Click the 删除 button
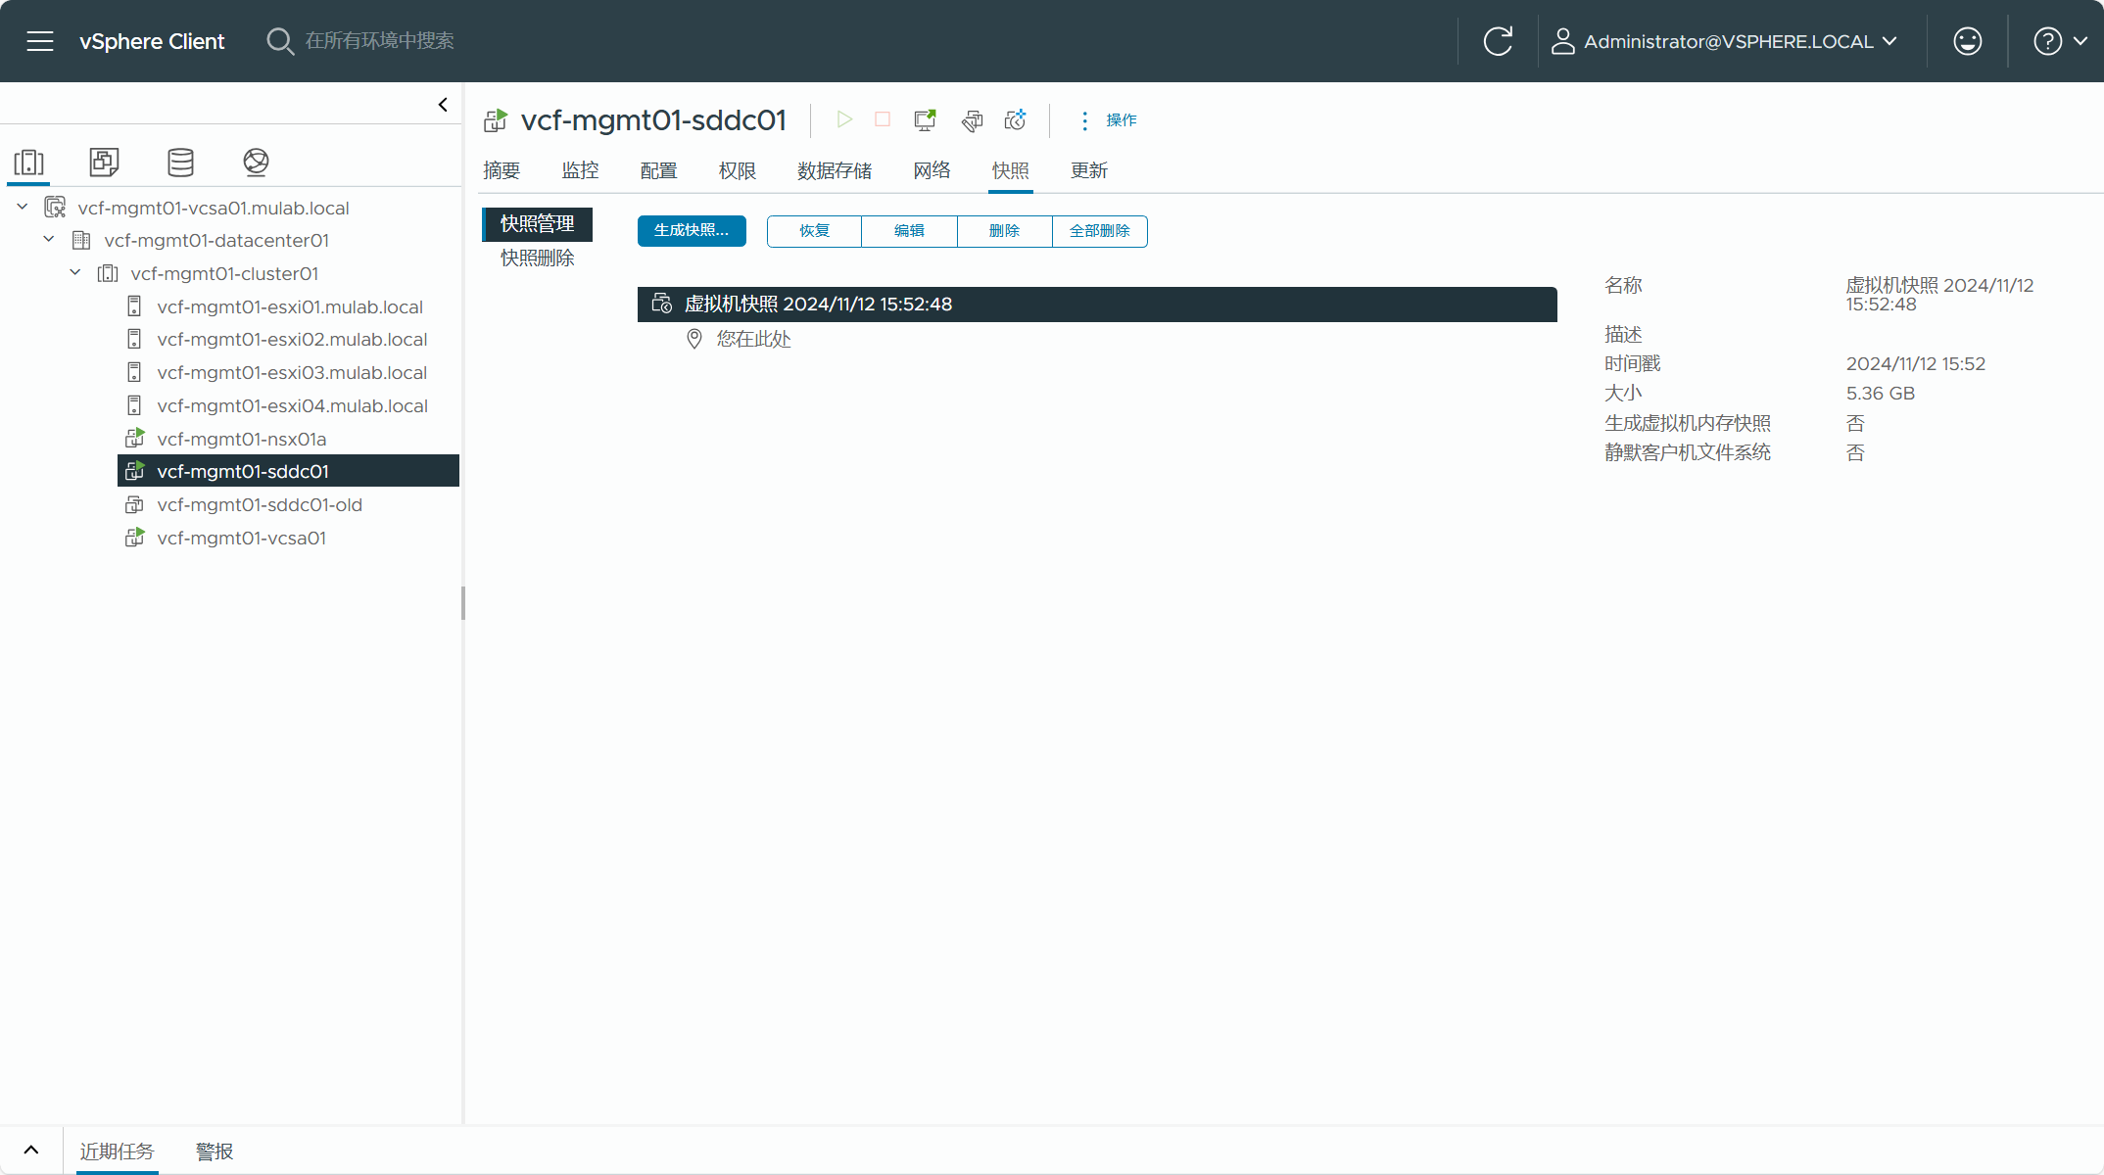Viewport: 2104px width, 1175px height. [x=1004, y=231]
